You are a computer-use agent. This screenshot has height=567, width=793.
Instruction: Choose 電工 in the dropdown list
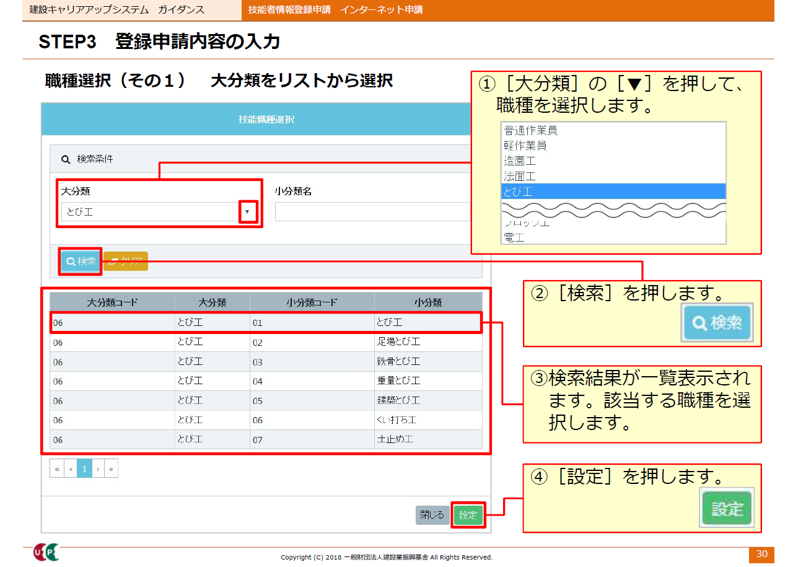pos(613,237)
